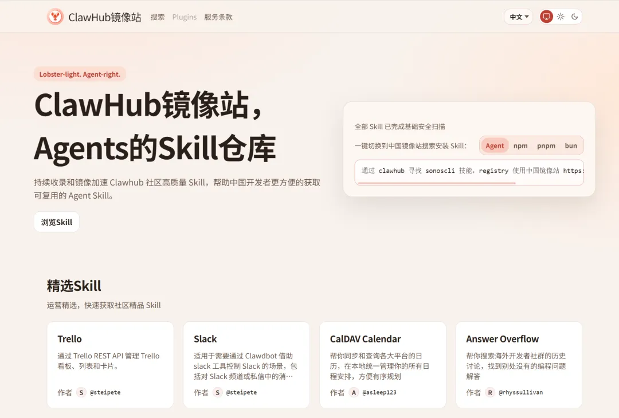The width and height of the screenshot is (619, 418).
Task: Open the 服务条款 navigation link
Action: [218, 17]
